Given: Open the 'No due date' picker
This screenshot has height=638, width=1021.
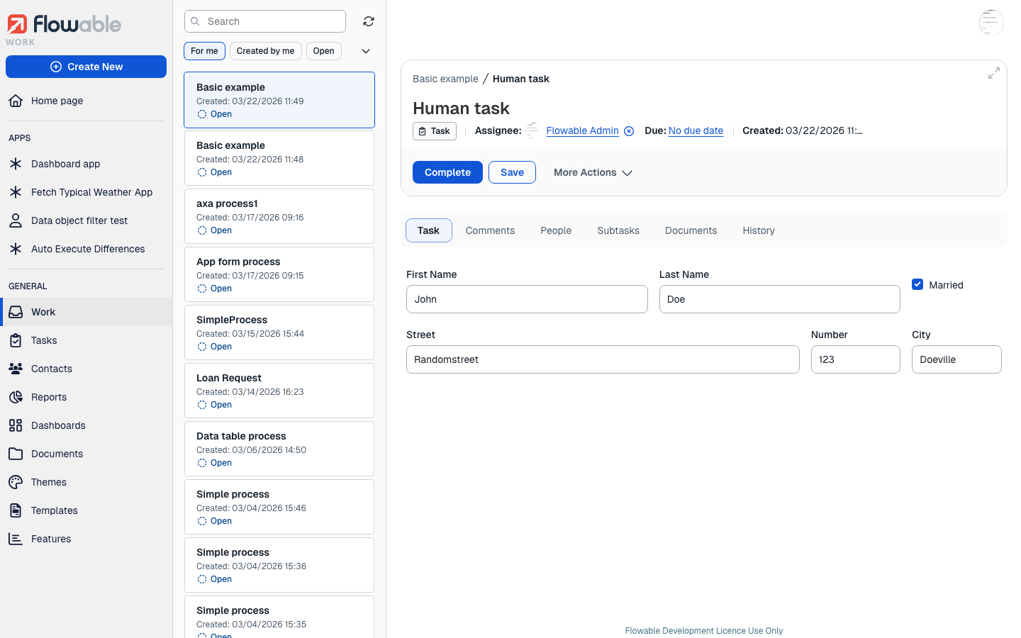Looking at the screenshot, I should (696, 130).
